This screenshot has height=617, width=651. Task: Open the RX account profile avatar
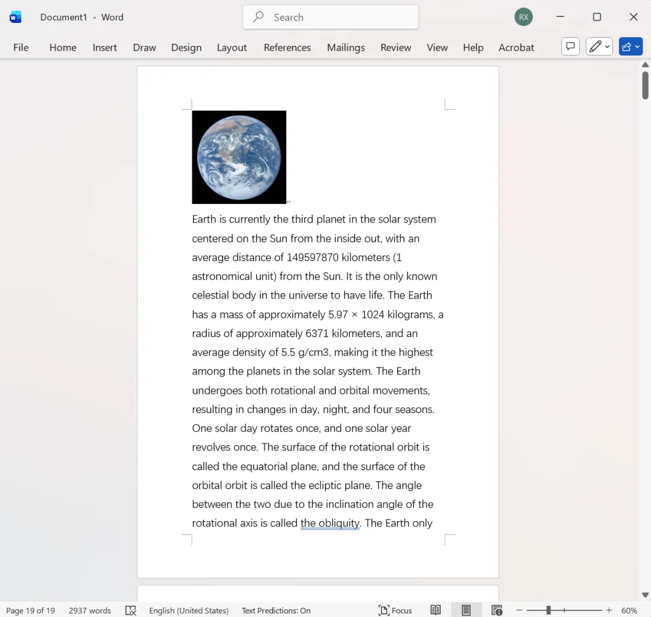point(523,17)
